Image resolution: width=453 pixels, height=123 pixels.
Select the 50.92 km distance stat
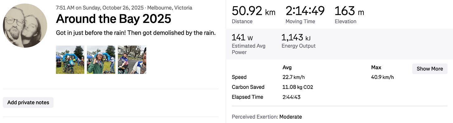click(254, 12)
